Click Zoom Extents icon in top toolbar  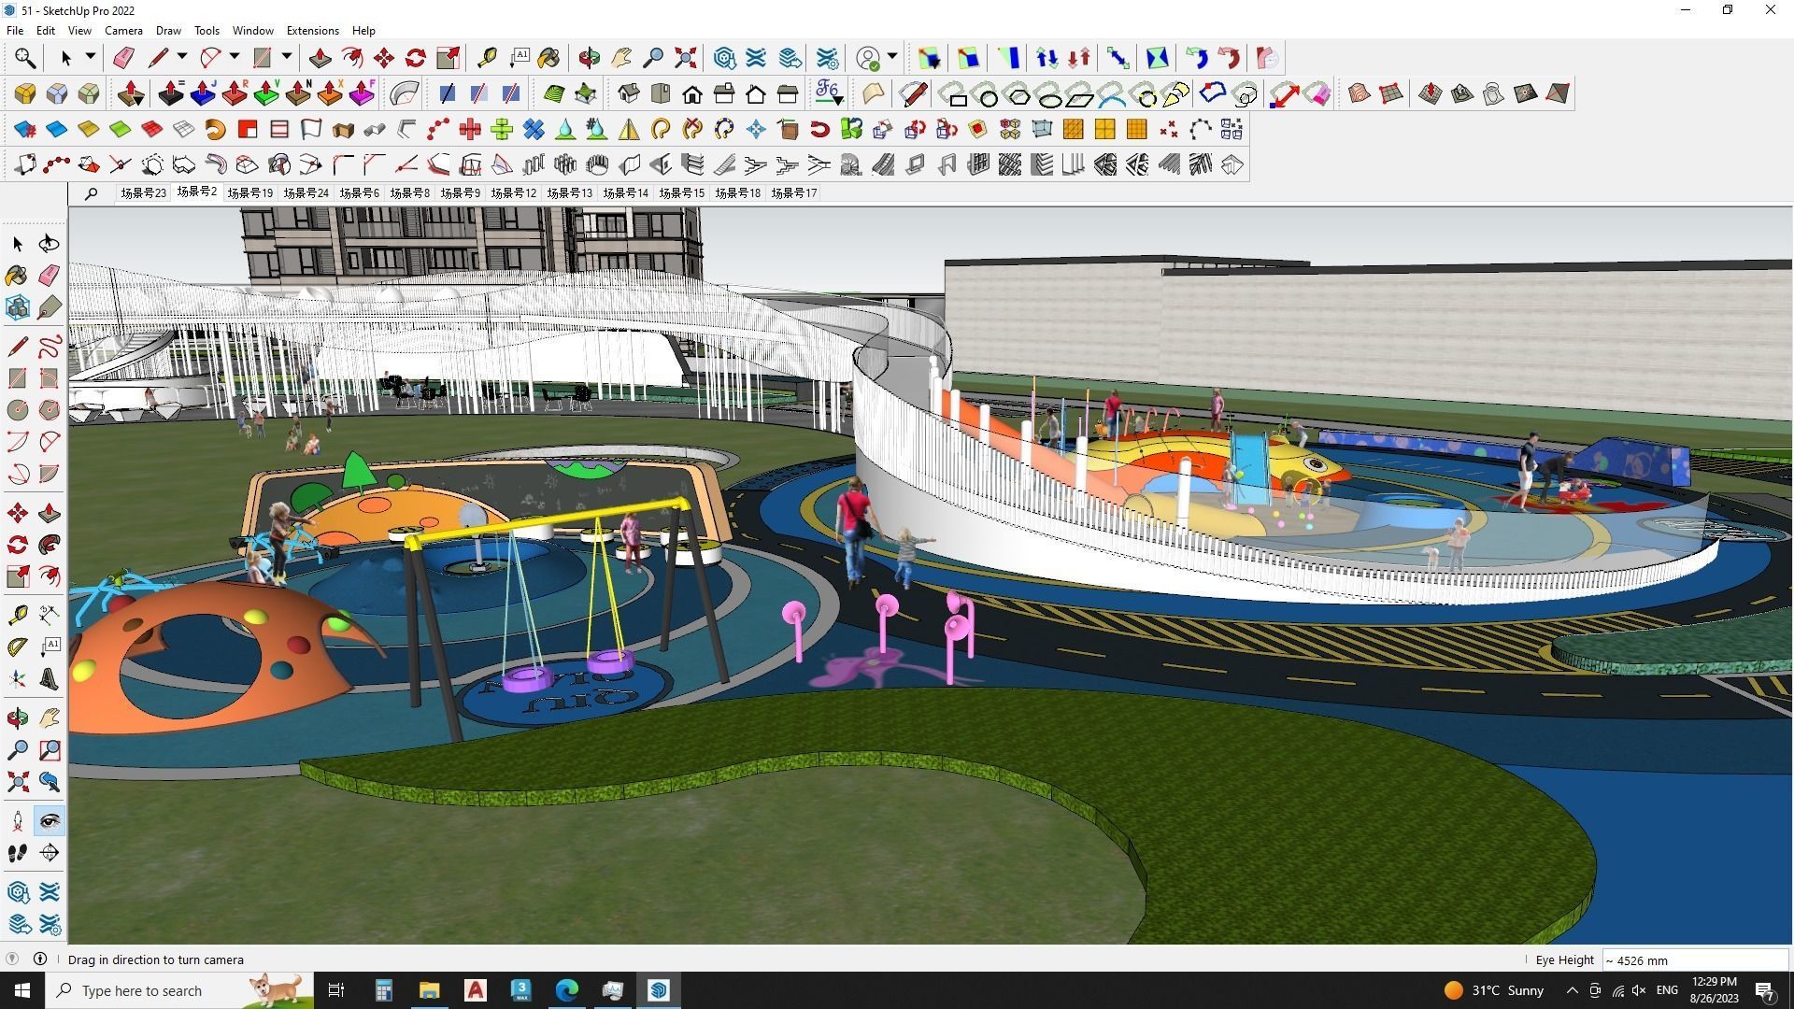tap(686, 58)
